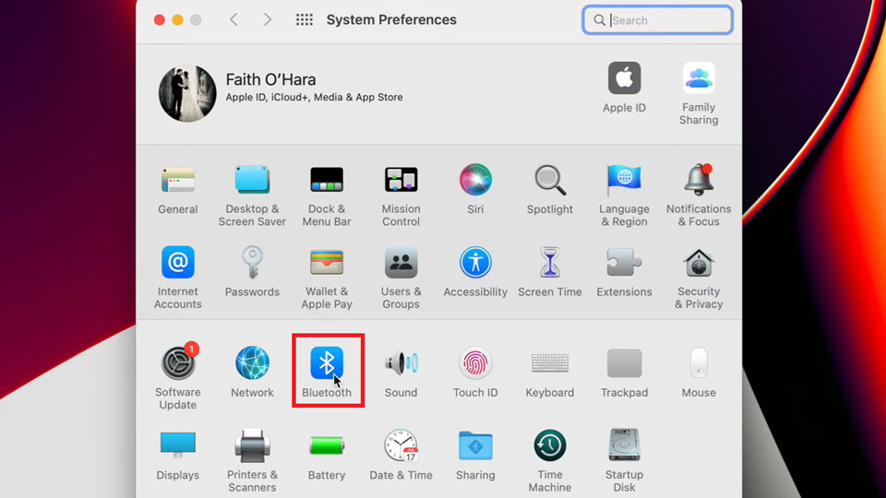Click Faith O'Hara profile picture
The width and height of the screenshot is (886, 498).
coord(187,93)
